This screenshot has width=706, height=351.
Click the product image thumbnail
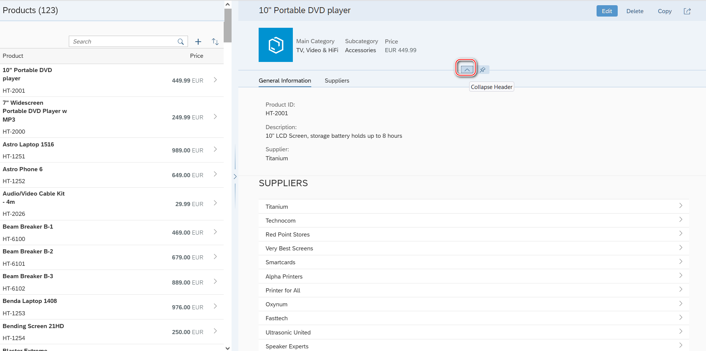(276, 45)
